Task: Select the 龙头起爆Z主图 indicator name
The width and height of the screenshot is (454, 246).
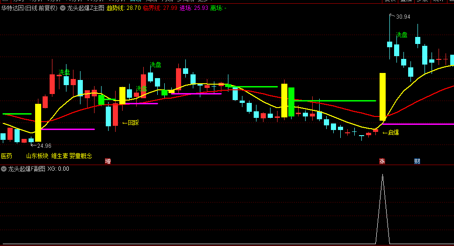Action: click(85, 8)
